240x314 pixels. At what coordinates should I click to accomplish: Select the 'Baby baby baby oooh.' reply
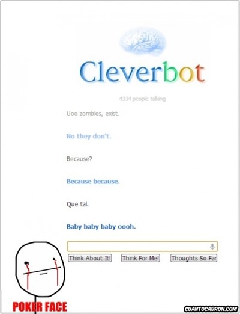click(101, 227)
